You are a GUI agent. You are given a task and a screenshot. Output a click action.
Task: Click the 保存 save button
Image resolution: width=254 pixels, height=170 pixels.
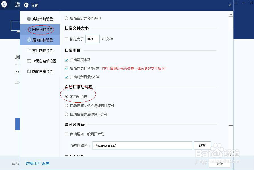click(220, 163)
